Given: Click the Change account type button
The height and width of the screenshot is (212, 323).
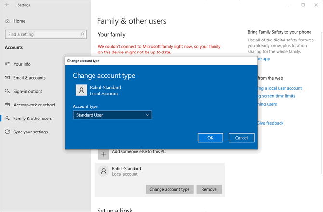Looking at the screenshot, I should click(169, 189).
